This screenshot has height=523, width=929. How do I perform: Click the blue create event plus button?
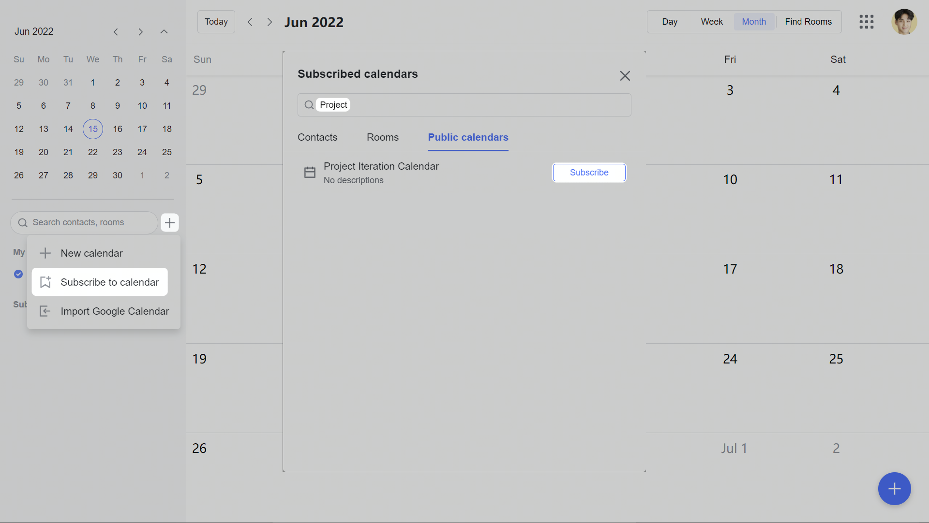[894, 489]
